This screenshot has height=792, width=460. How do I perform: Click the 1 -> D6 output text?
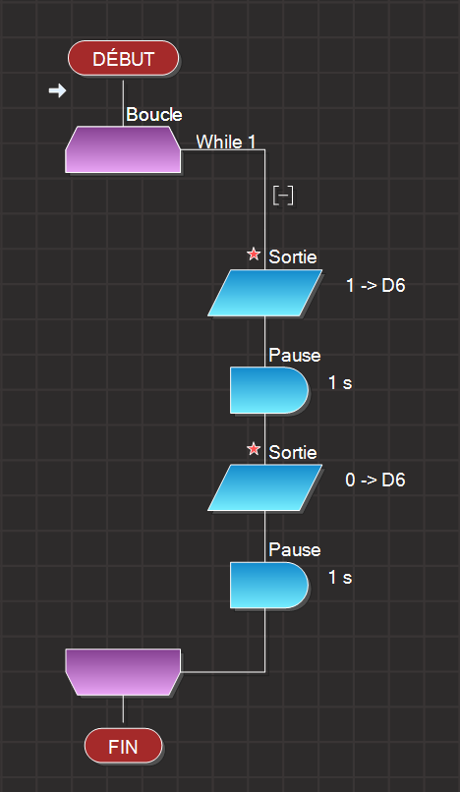click(375, 285)
